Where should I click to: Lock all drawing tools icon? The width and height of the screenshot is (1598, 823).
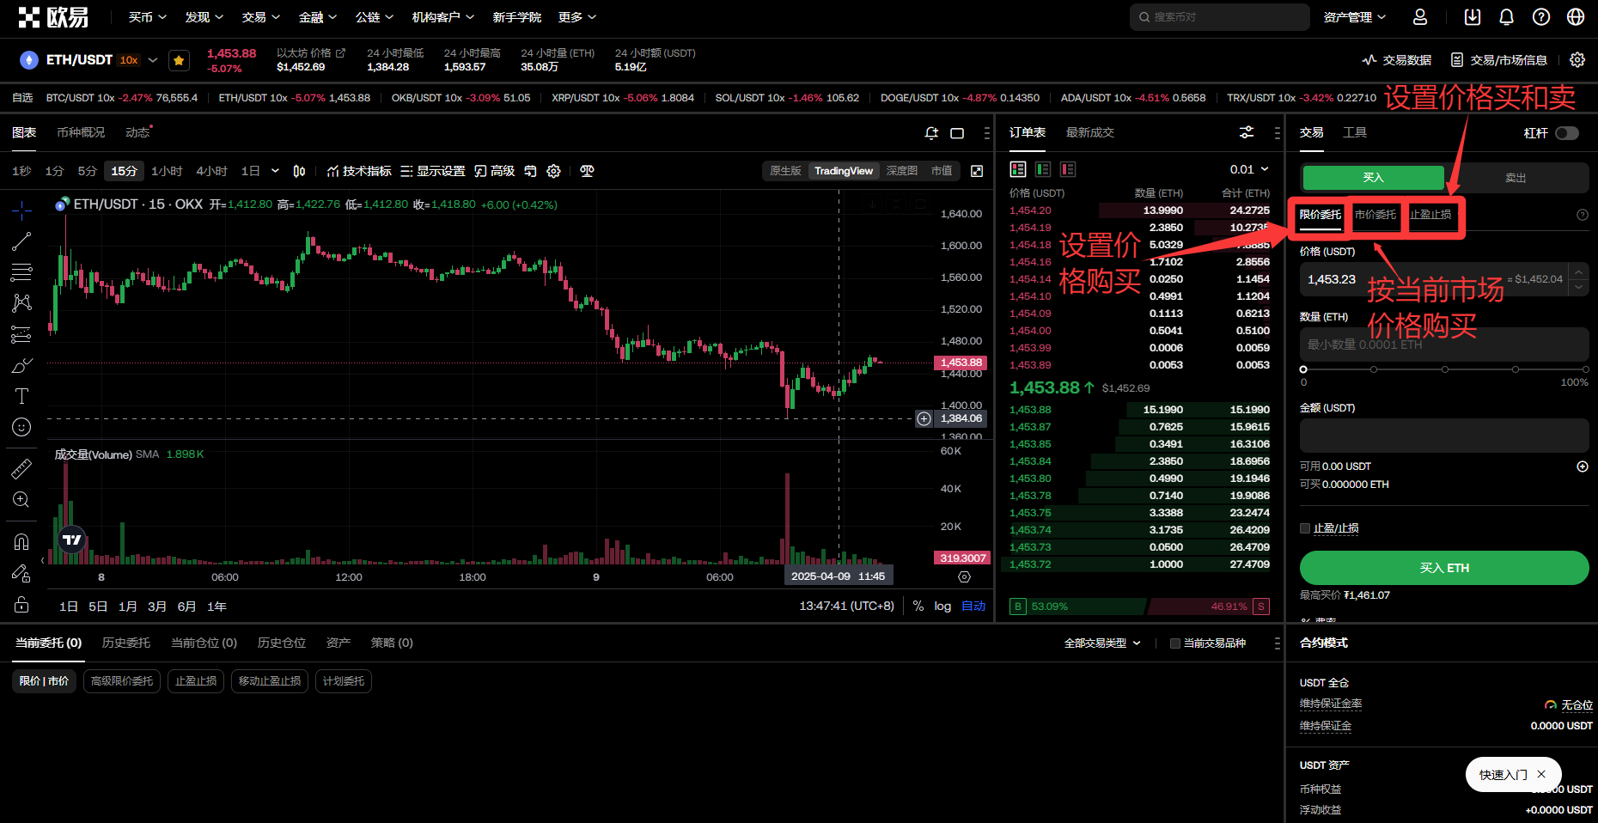point(22,605)
